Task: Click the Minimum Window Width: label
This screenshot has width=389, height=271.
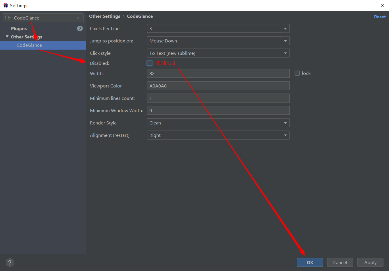Action: 116,110
